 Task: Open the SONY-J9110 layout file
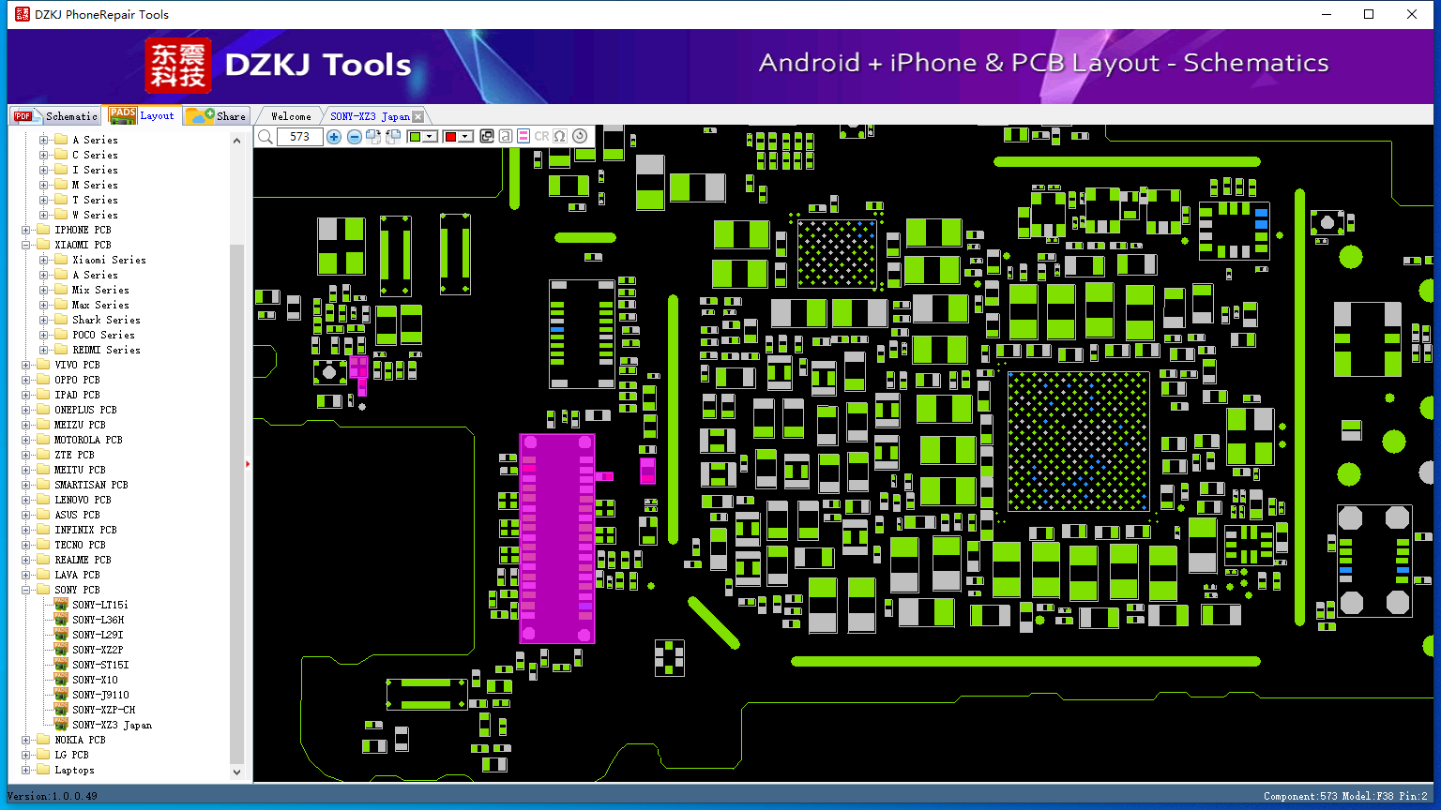tap(100, 695)
